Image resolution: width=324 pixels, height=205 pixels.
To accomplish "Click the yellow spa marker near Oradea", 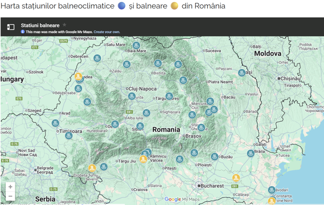I will (x=78, y=76).
